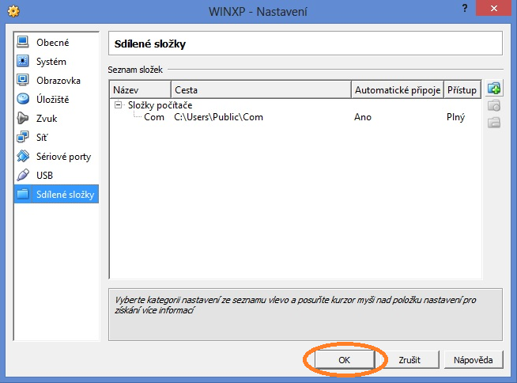Image resolution: width=517 pixels, height=383 pixels.
Task: Click the Plný access value
Action: point(455,117)
